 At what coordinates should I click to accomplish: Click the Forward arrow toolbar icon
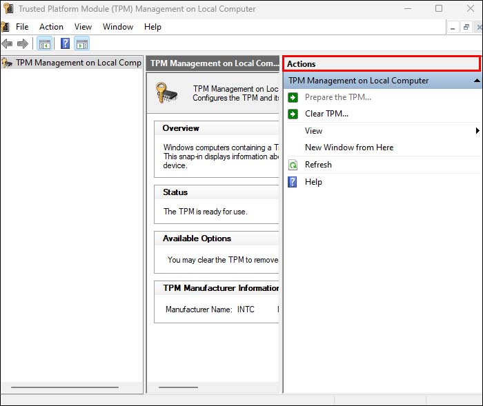23,43
